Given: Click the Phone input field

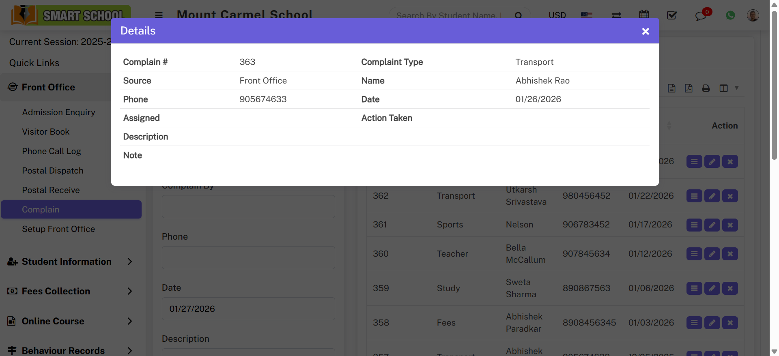Looking at the screenshot, I should point(248,258).
